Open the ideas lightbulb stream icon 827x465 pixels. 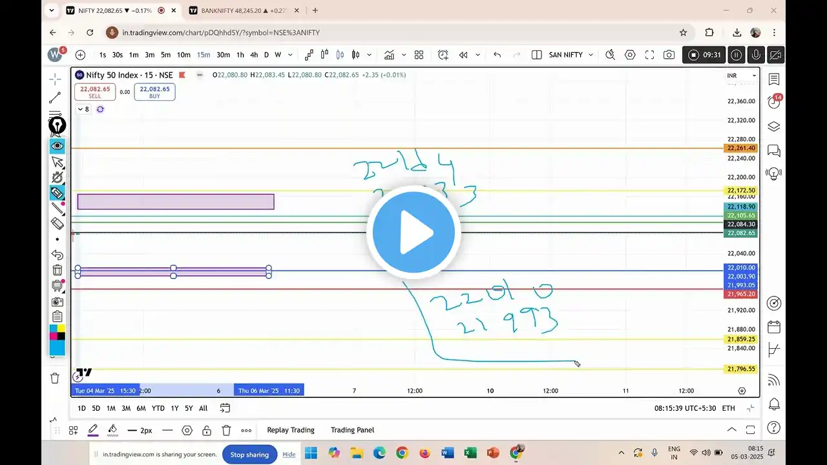[x=773, y=173]
